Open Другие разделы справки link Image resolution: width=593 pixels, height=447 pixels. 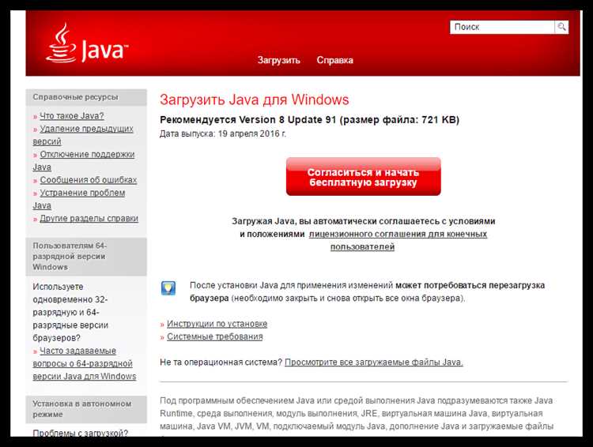(89, 219)
